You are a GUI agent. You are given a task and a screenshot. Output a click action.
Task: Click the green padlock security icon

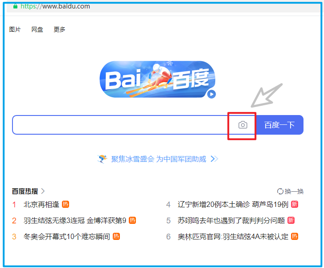15,6
